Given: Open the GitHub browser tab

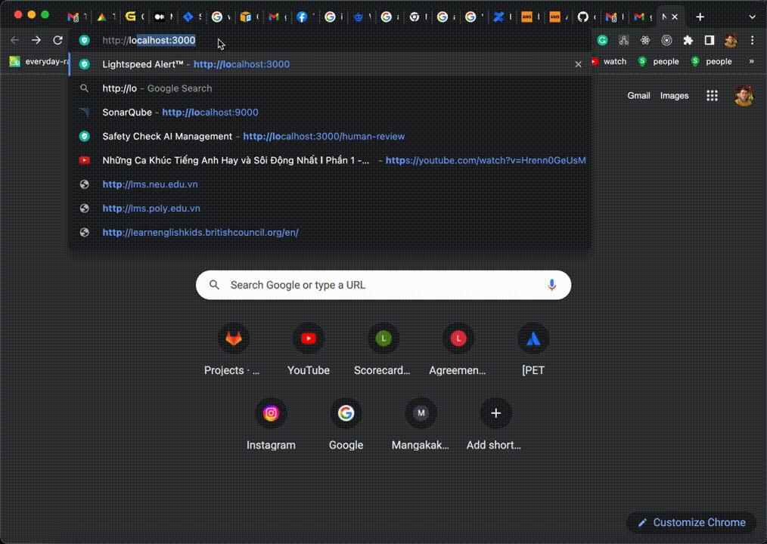Looking at the screenshot, I should (582, 17).
